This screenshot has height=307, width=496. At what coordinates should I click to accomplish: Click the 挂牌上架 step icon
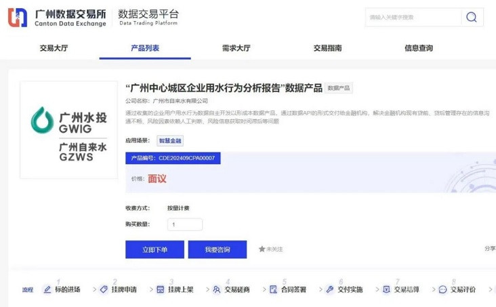point(161,289)
